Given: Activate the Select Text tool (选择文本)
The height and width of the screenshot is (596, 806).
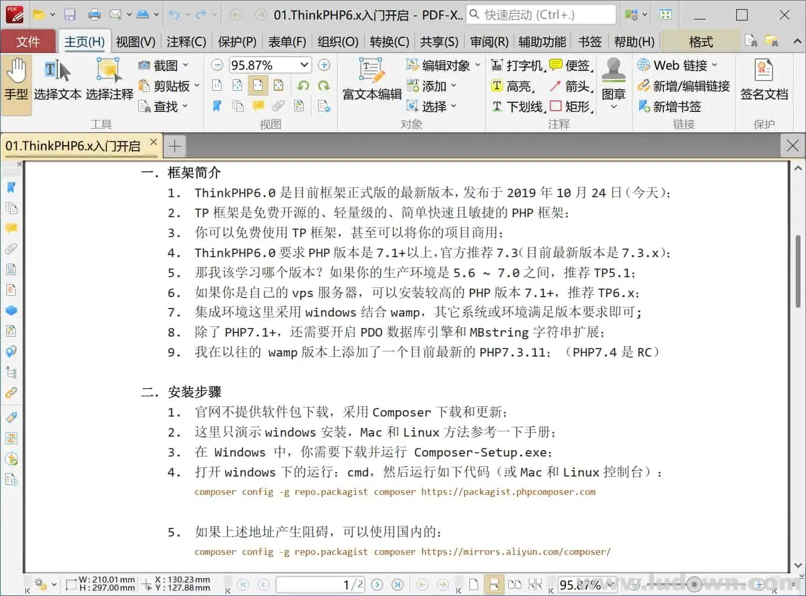Looking at the screenshot, I should (x=57, y=81).
